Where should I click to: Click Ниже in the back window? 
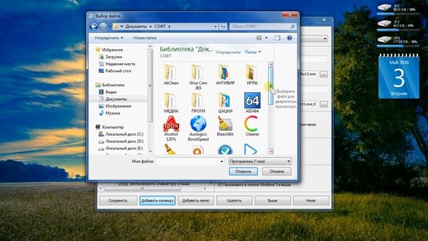coord(311,201)
